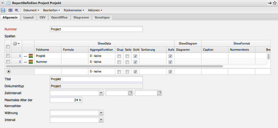The image size is (278, 128).
Task: Toggle the Sicht checkbox in Projekt row
Action: tap(135, 56)
